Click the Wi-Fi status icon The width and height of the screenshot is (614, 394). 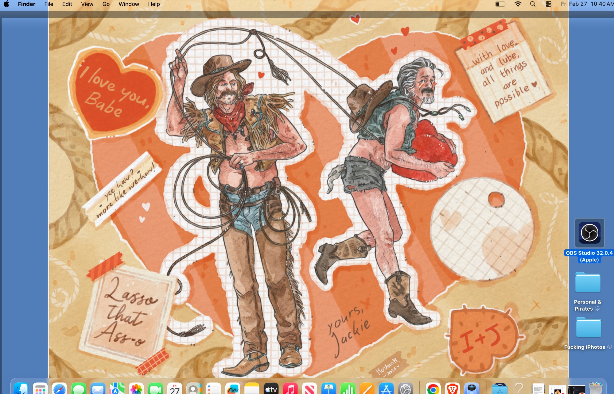tap(518, 4)
